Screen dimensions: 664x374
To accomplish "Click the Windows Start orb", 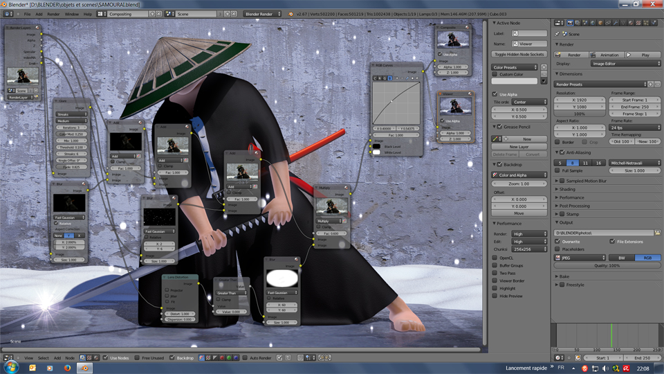I will (x=11, y=368).
